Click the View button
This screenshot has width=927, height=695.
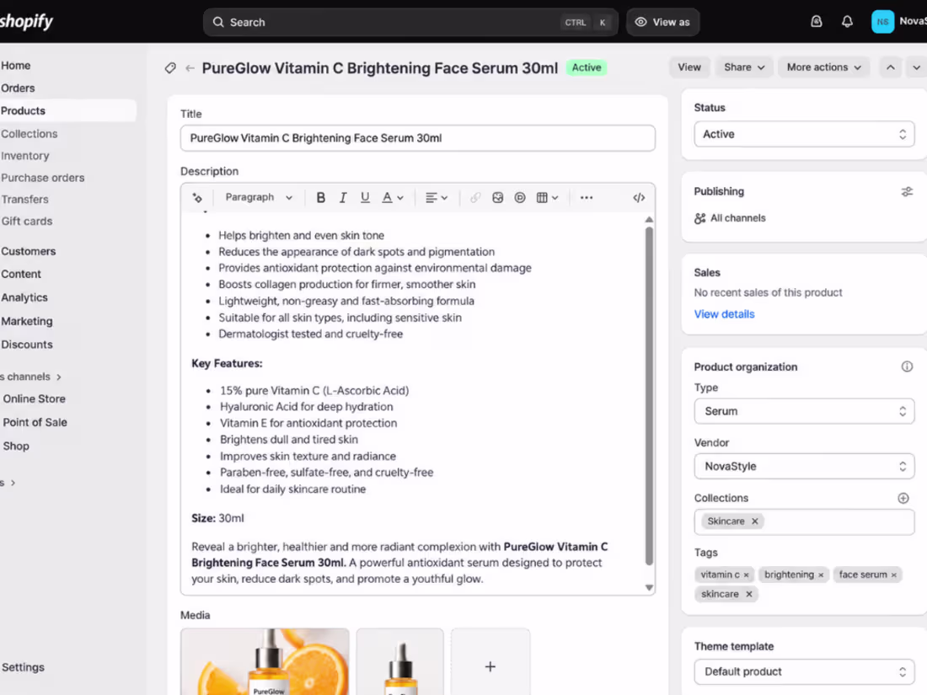[689, 67]
